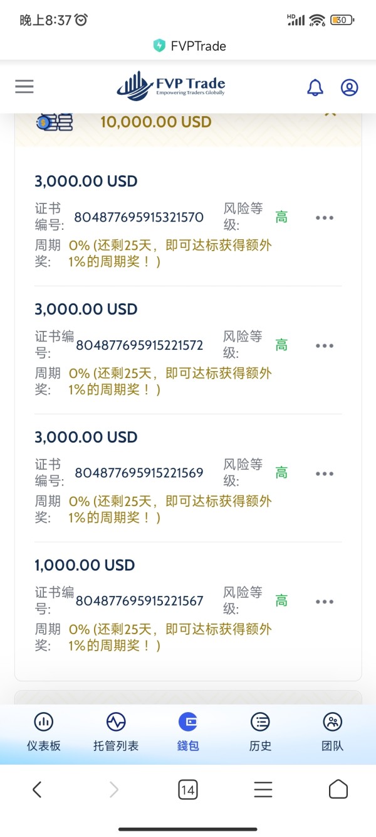This screenshot has height=837, width=376.
Task: Open options for certificate ending 221569
Action: coord(325,474)
